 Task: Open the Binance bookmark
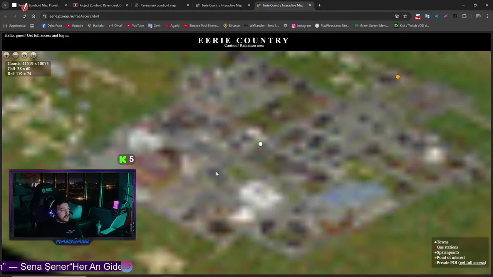231,26
